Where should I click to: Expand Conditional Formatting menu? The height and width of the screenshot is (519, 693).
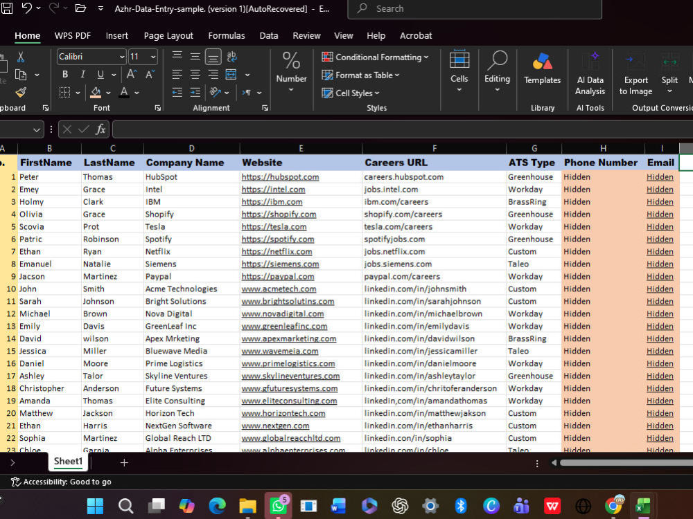pos(375,57)
